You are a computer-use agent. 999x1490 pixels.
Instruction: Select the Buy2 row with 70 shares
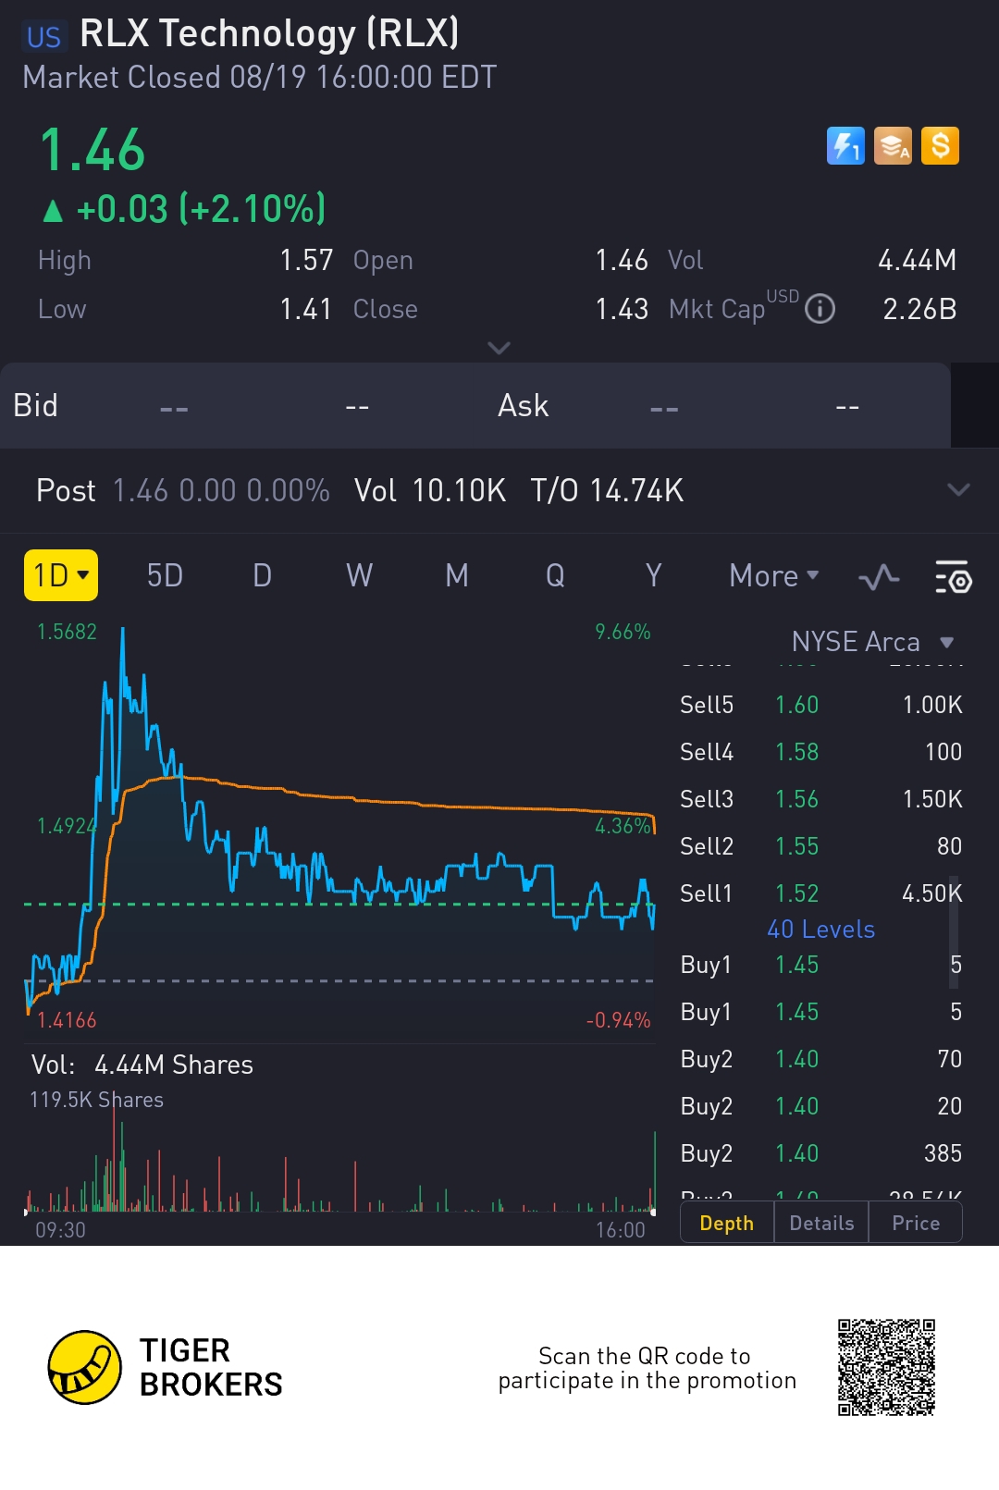pyautogui.click(x=821, y=1059)
